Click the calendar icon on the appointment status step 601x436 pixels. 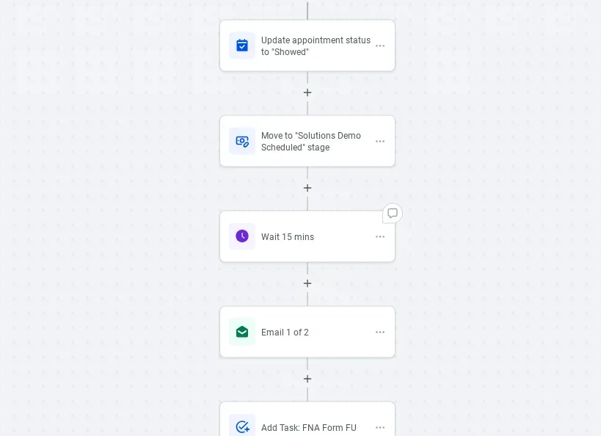tap(242, 46)
